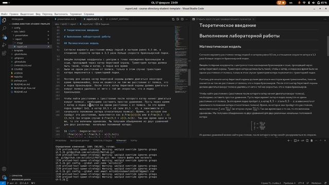Open the Search view in the activity bar

coord(4,28)
